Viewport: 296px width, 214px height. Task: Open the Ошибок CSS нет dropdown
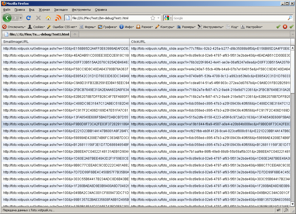[x=62, y=27]
